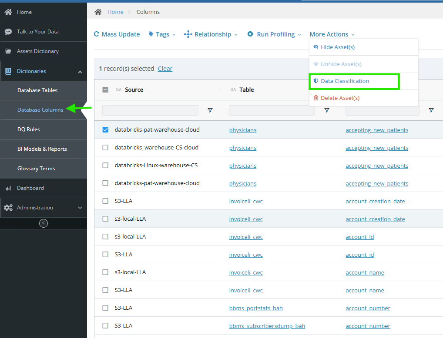This screenshot has height=338, width=443.
Task: Expand the Administration sidebar section
Action: coord(44,208)
